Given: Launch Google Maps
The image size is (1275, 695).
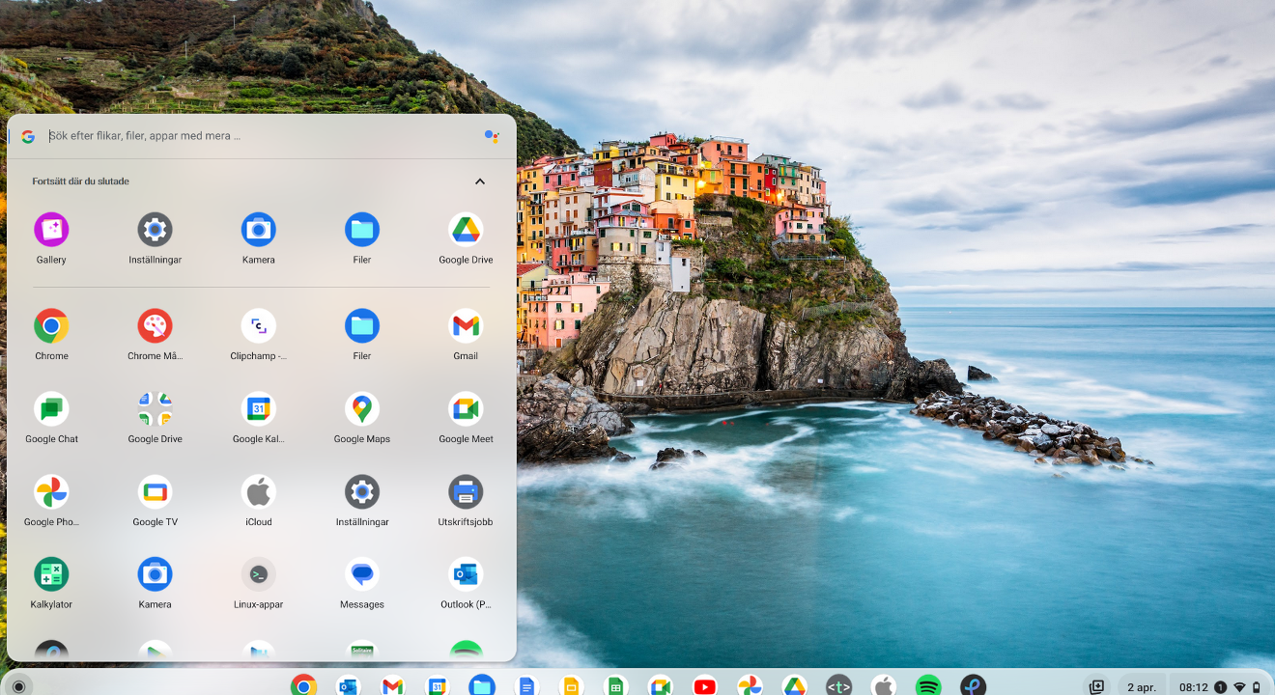Looking at the screenshot, I should click(362, 409).
